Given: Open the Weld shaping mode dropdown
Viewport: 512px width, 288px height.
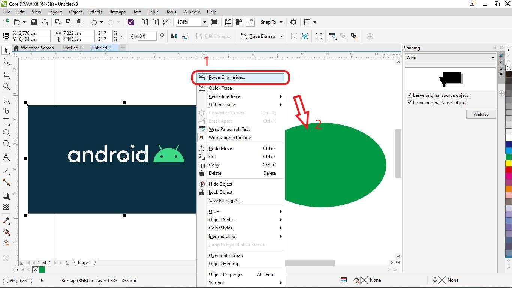Looking at the screenshot, I should tap(493, 57).
